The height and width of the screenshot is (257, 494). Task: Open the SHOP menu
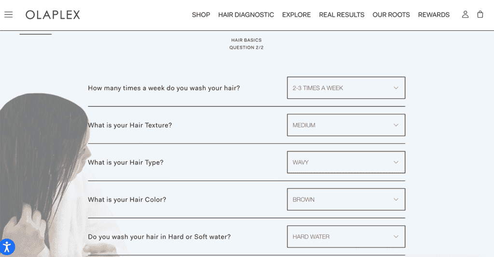click(201, 15)
